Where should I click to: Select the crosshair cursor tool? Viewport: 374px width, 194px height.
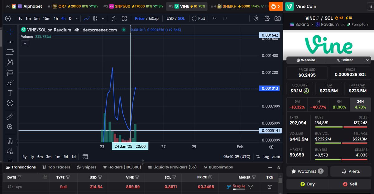10,32
